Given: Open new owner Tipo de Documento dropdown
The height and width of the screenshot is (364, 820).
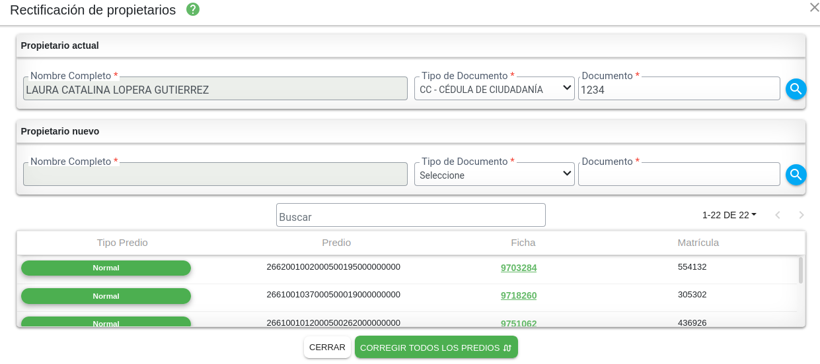Looking at the screenshot, I should 494,175.
